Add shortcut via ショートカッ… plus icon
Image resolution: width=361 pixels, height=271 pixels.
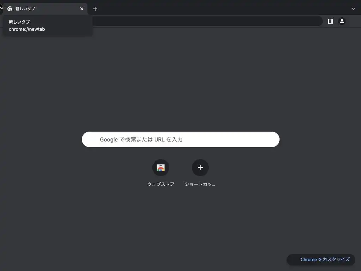[200, 168]
